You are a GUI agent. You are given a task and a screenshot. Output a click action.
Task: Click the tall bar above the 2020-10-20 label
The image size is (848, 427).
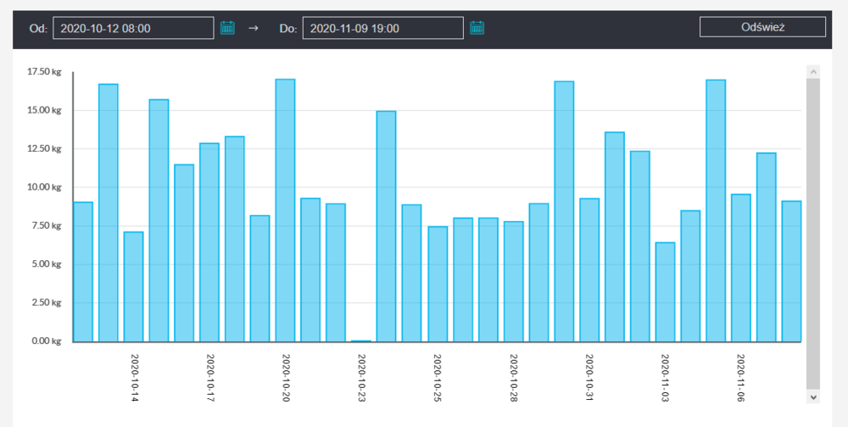[x=285, y=210]
